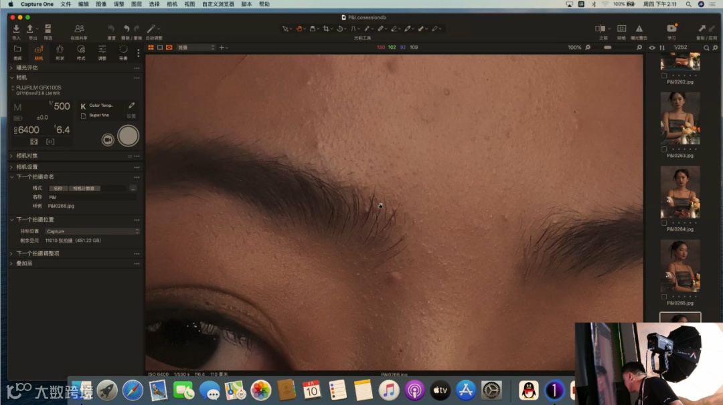Select thumbnail P&I0265.jpg in browser
The image size is (723, 405).
pos(680,265)
